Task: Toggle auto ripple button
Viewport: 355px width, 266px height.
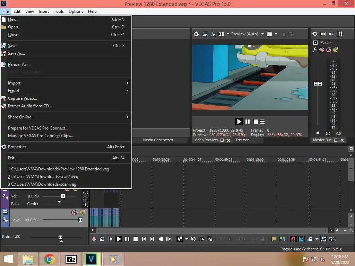Action: [x=310, y=239]
